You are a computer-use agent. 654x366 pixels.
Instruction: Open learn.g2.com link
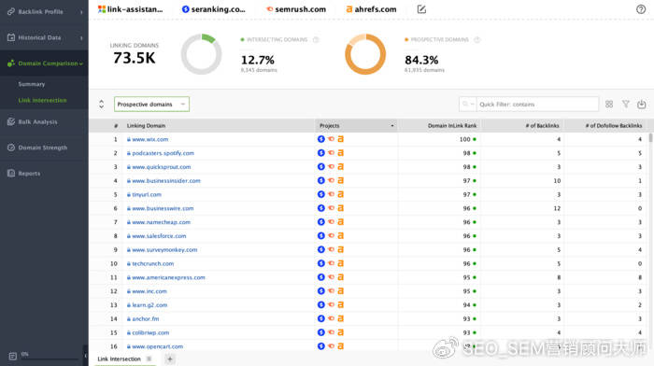pyautogui.click(x=149, y=304)
